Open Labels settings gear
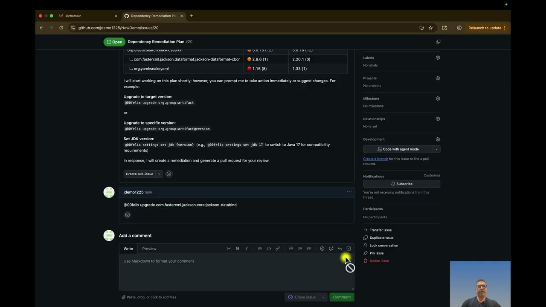The width and height of the screenshot is (546, 307). click(438, 58)
